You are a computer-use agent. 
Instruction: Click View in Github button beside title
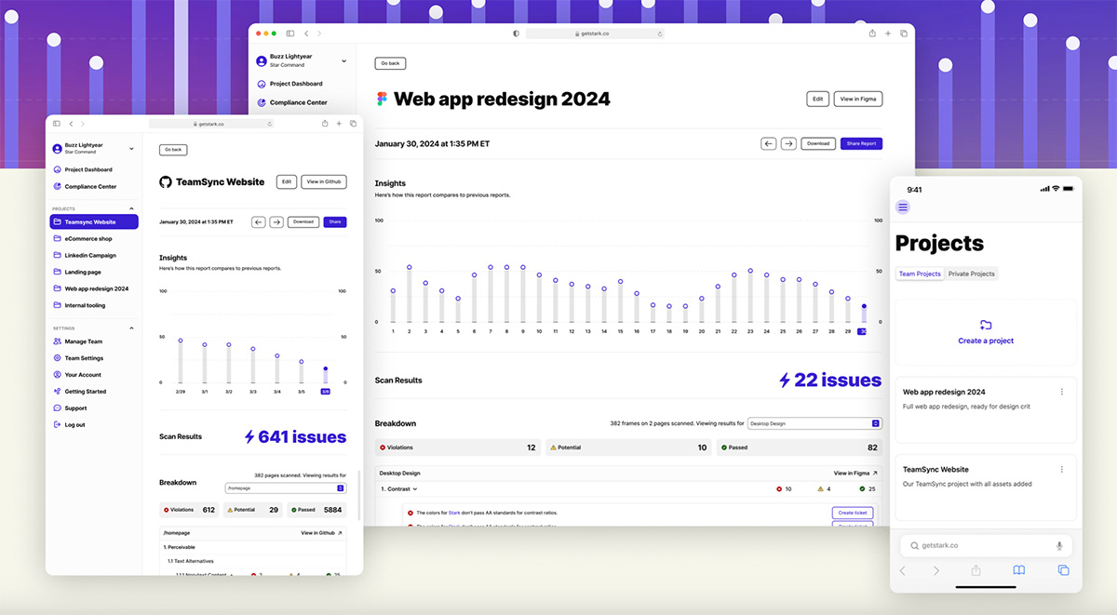pos(325,182)
